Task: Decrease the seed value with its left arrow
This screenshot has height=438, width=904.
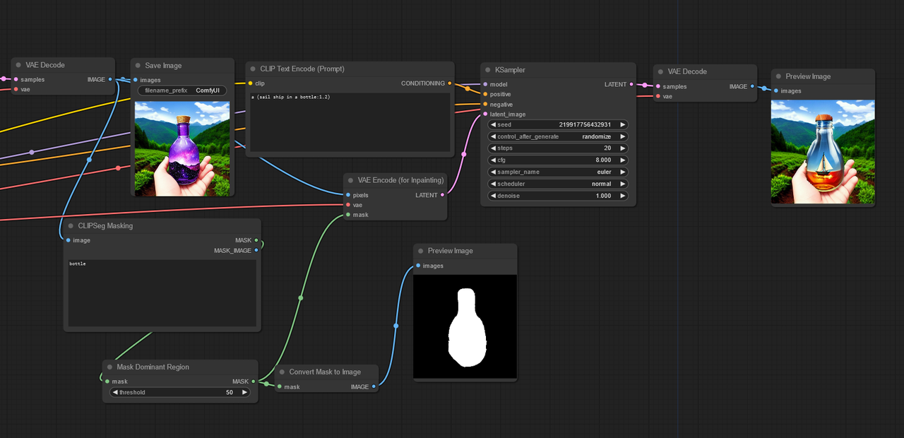Action: (493, 125)
